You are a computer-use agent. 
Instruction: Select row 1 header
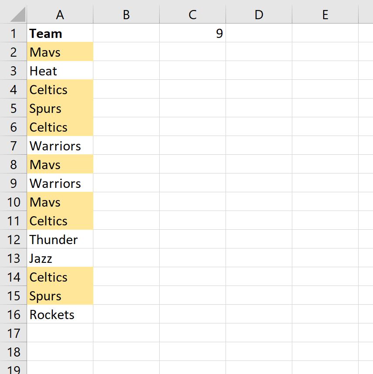point(13,33)
